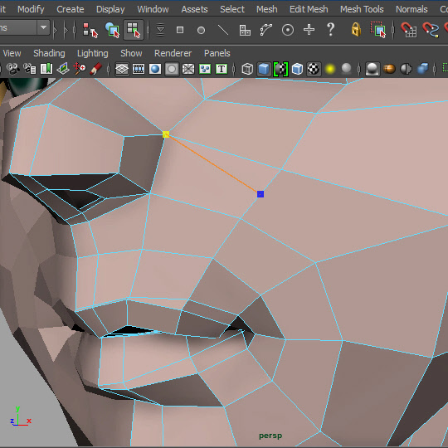The width and height of the screenshot is (448, 448).
Task: Toggle smooth shade all blue cube
Action: pos(264,69)
